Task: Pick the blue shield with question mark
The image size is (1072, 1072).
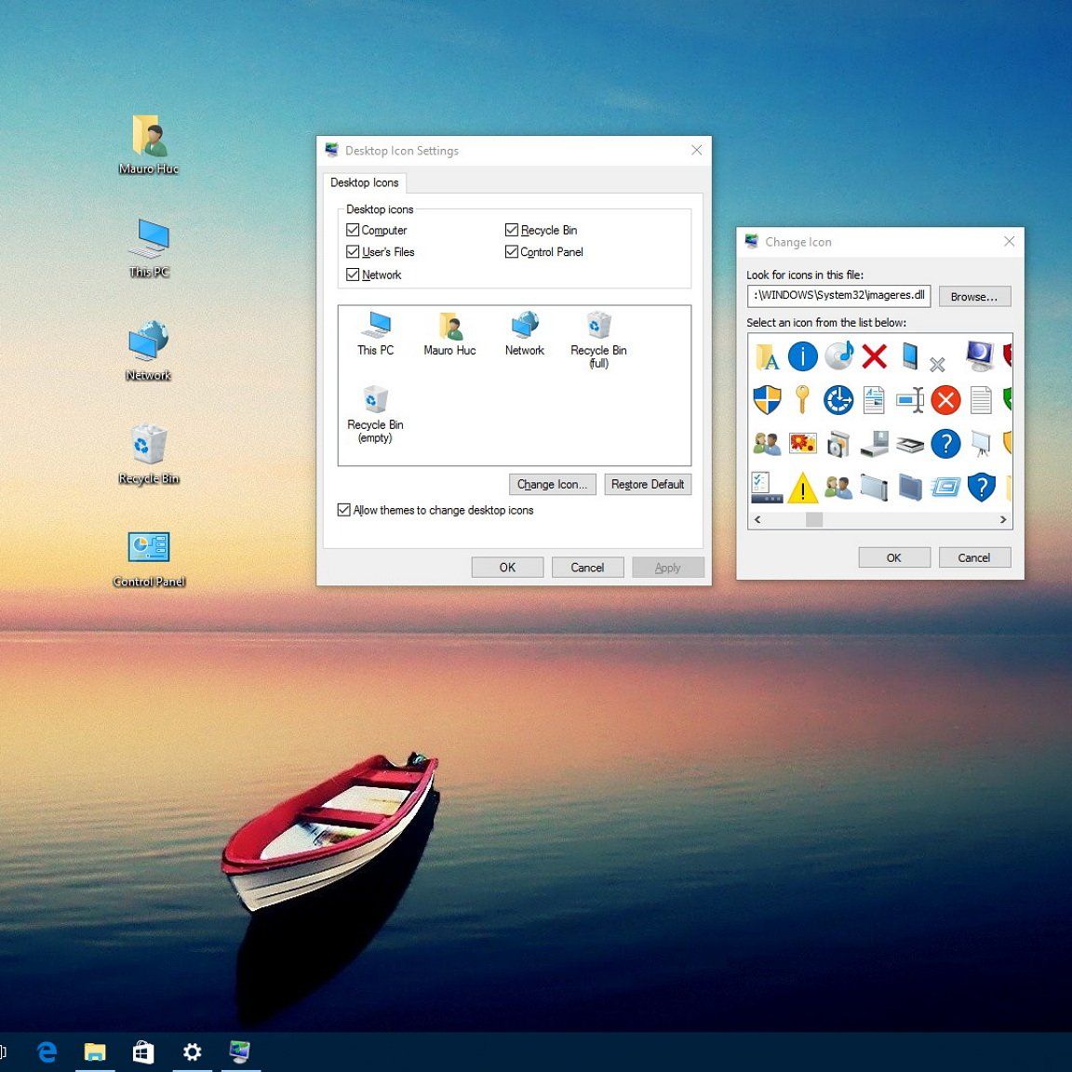Action: 981,487
